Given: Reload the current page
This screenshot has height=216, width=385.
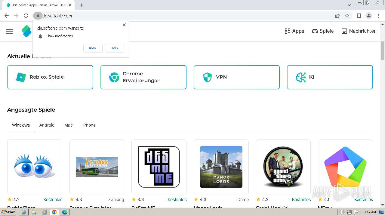Looking at the screenshot, I should pyautogui.click(x=26, y=16).
